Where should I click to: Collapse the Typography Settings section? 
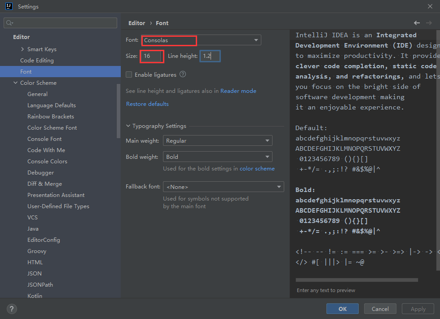(x=128, y=126)
